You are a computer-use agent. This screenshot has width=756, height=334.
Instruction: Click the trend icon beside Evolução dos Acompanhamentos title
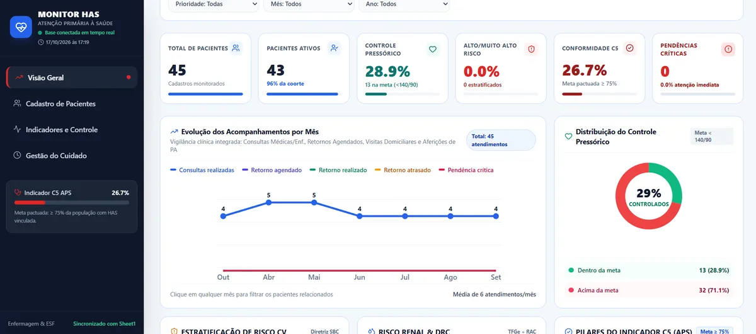click(x=175, y=132)
